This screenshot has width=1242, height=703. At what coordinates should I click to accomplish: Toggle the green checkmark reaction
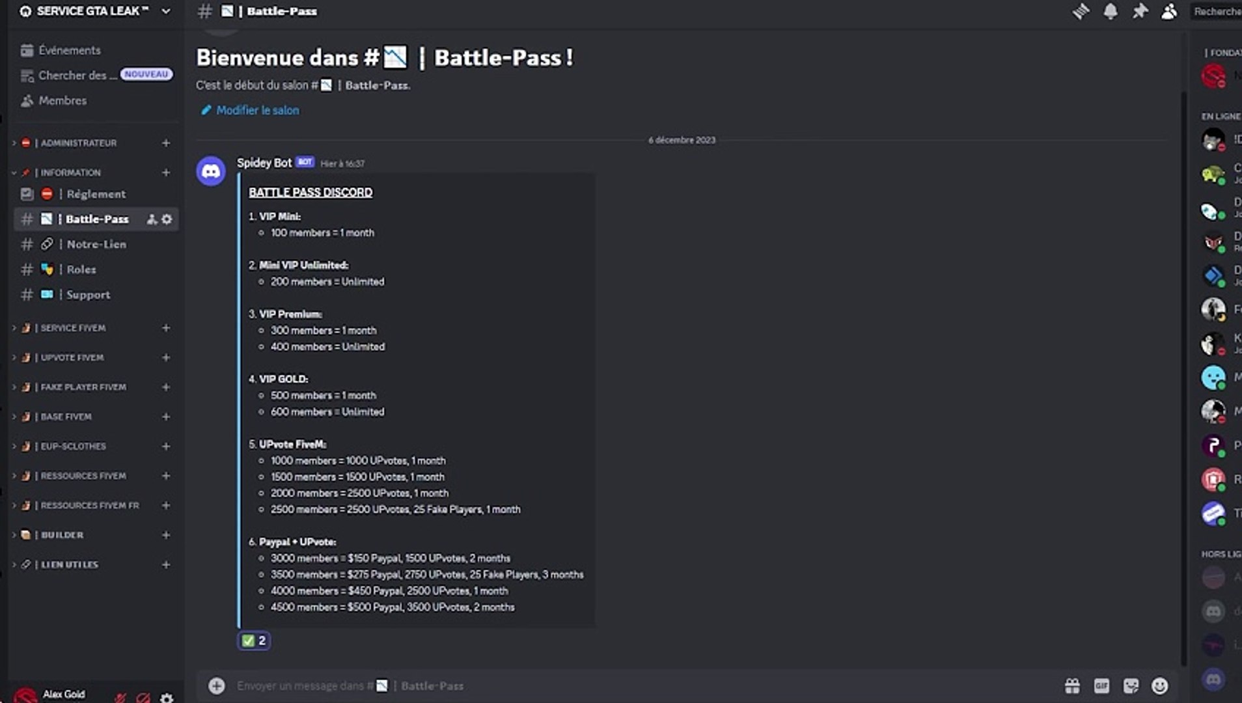(x=254, y=641)
